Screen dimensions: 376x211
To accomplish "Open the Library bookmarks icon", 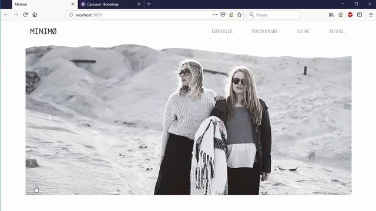I will point(331,15).
